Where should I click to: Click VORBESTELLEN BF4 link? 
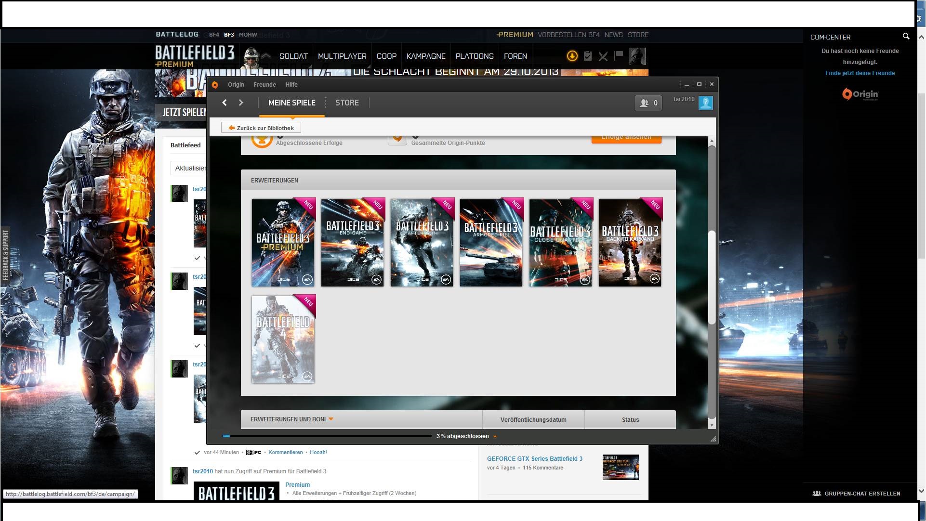point(569,35)
